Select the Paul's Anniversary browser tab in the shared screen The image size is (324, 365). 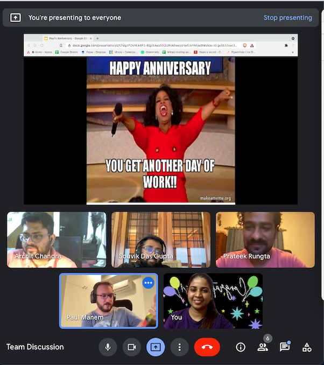coord(67,38)
